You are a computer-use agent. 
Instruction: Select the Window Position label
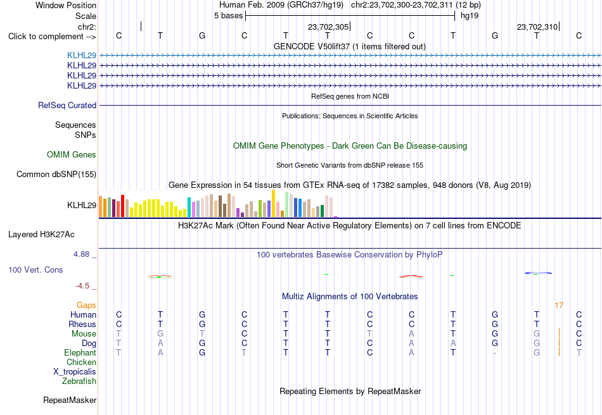pyautogui.click(x=66, y=5)
